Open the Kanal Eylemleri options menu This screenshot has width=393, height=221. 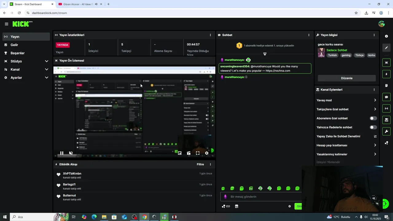tap(374, 90)
